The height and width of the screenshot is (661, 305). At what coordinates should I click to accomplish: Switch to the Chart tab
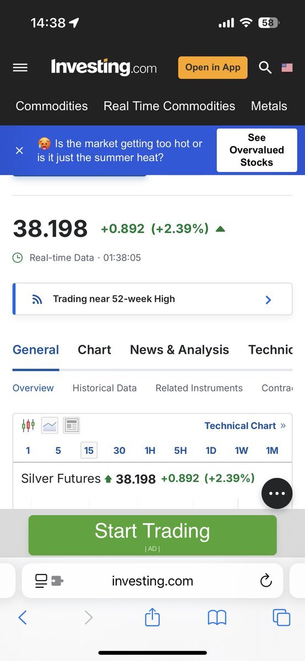[x=95, y=350]
